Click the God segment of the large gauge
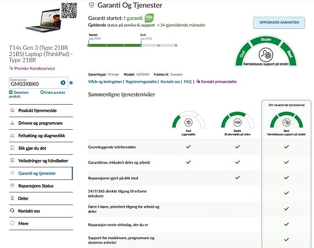This screenshot has width=314, height=248. tap(243, 54)
